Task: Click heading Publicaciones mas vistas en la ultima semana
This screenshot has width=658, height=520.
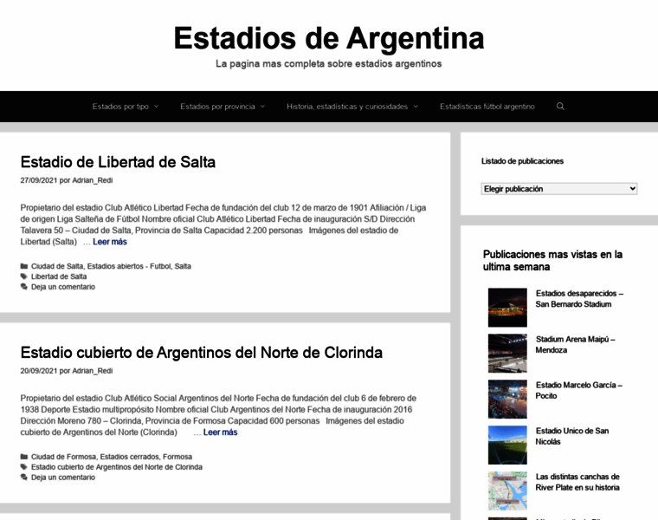Action: point(552,260)
